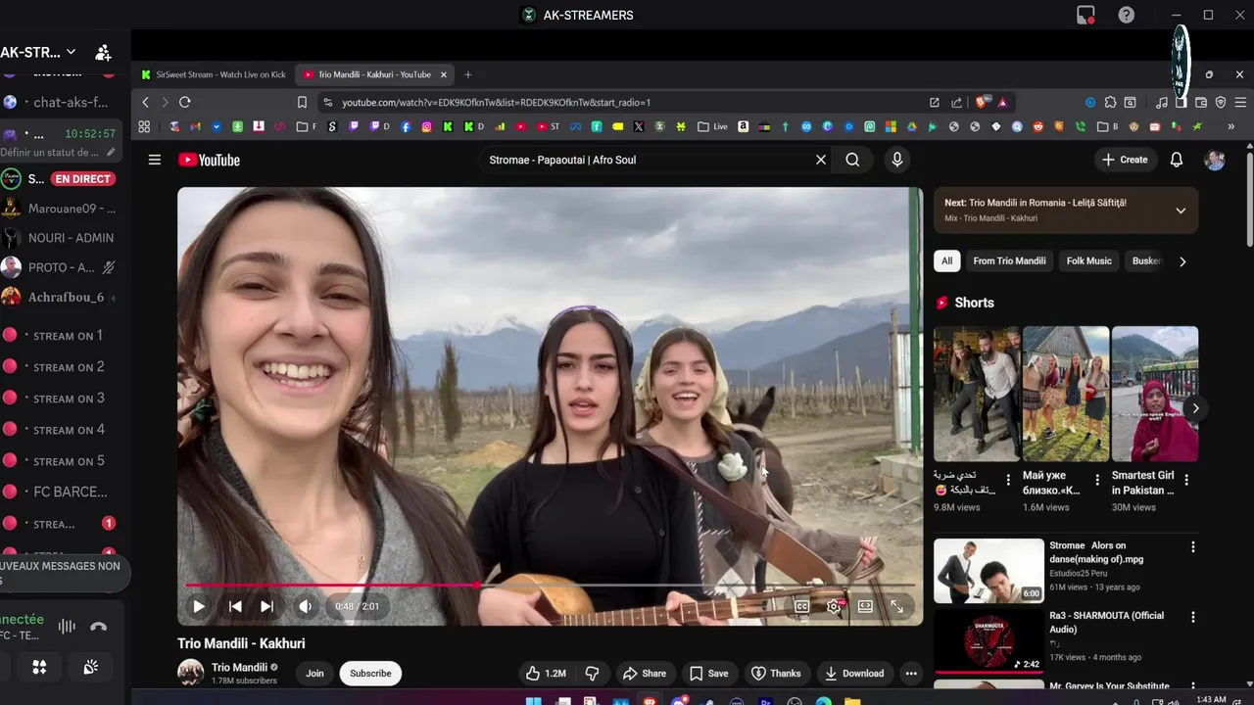Open YouTube account avatar menu
Image resolution: width=1254 pixels, height=705 pixels.
click(x=1215, y=160)
